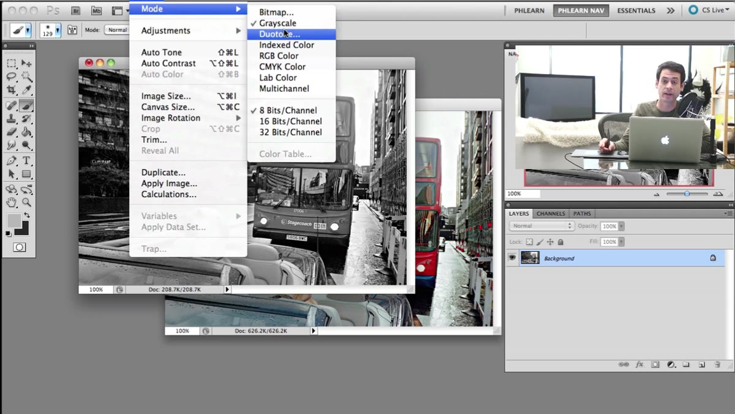
Task: Select the Pen tool
Action: pyautogui.click(x=11, y=161)
